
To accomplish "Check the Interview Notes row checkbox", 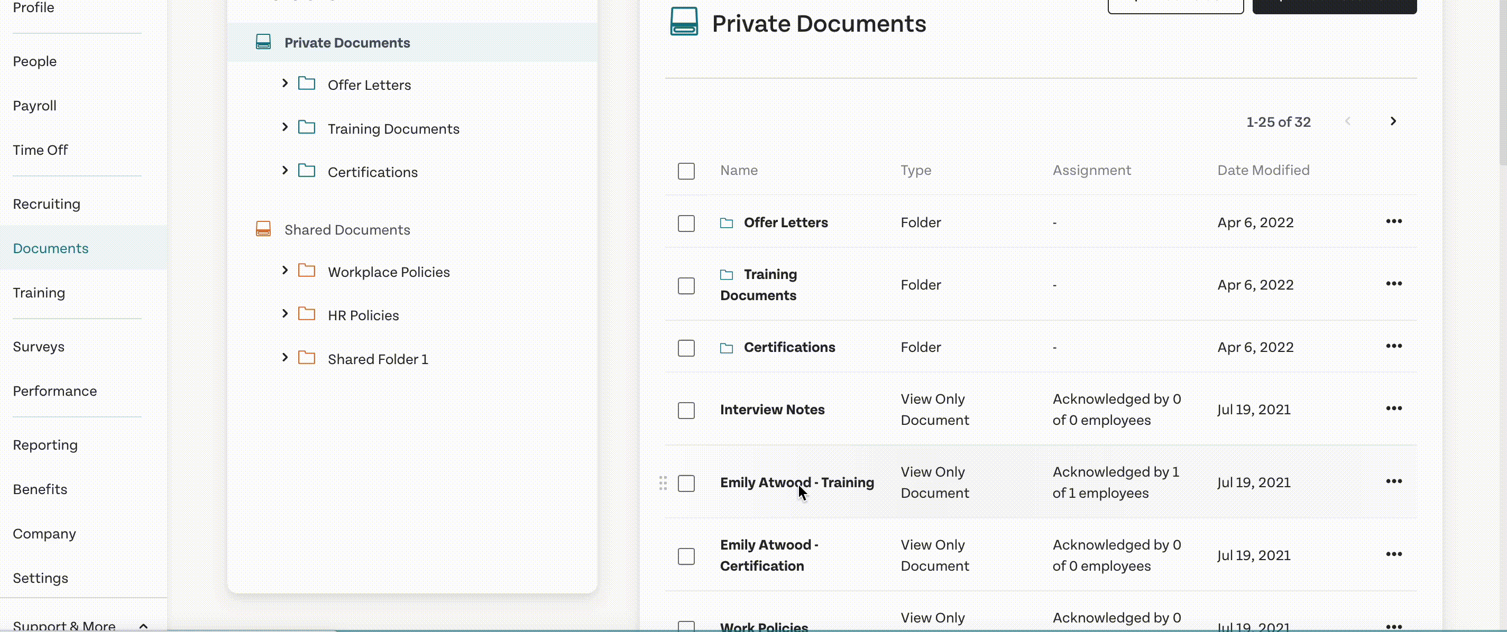I will (x=686, y=411).
